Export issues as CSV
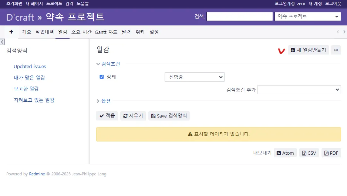Viewport: 347px width, 196px height. [309, 153]
